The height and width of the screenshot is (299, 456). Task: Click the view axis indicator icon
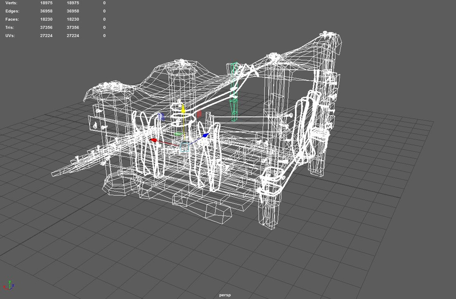click(9, 285)
